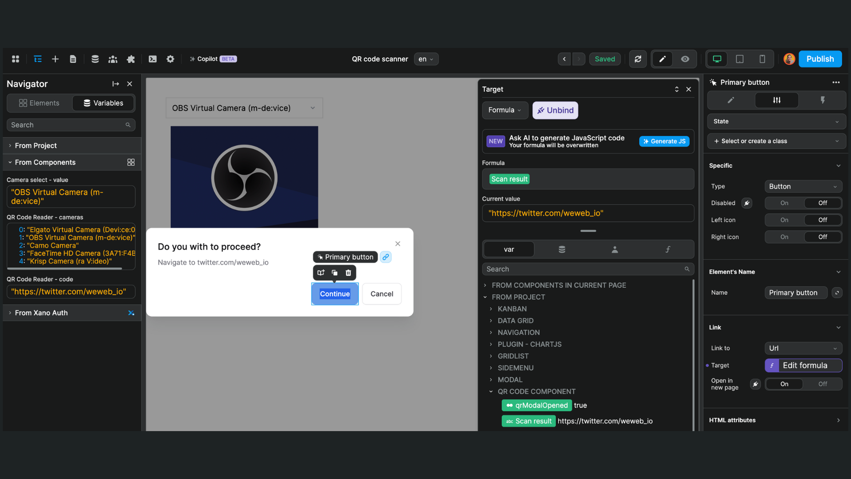Open the settings gear icon
The height and width of the screenshot is (479, 851).
(170, 59)
